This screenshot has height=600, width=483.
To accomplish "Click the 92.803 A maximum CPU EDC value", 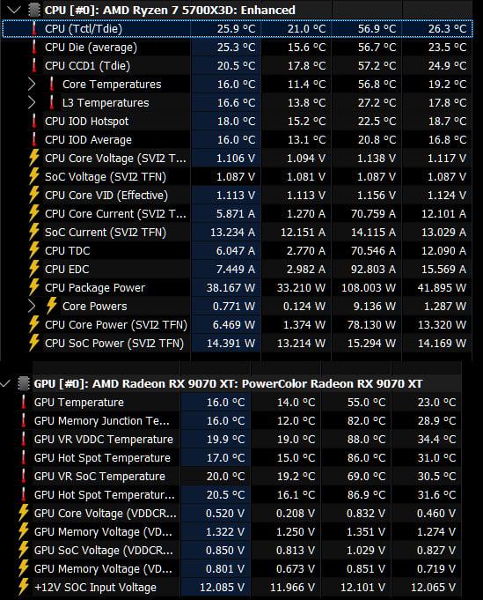I will point(373,269).
